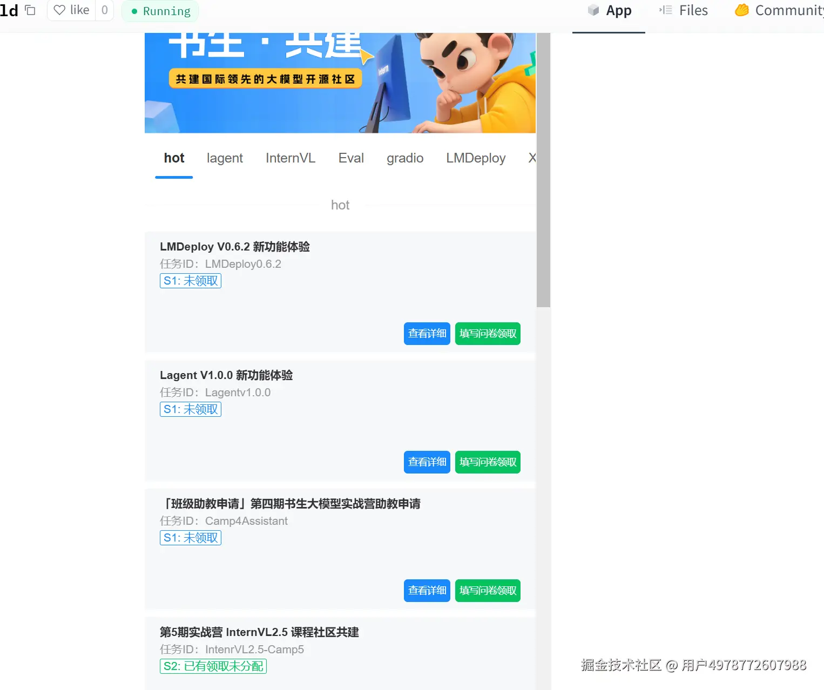Viewport: 824px width, 690px height.
Task: Select the gradio tab
Action: [x=405, y=158]
